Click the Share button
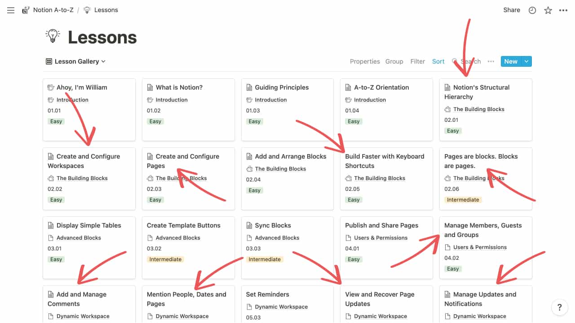The width and height of the screenshot is (575, 323). [x=512, y=10]
